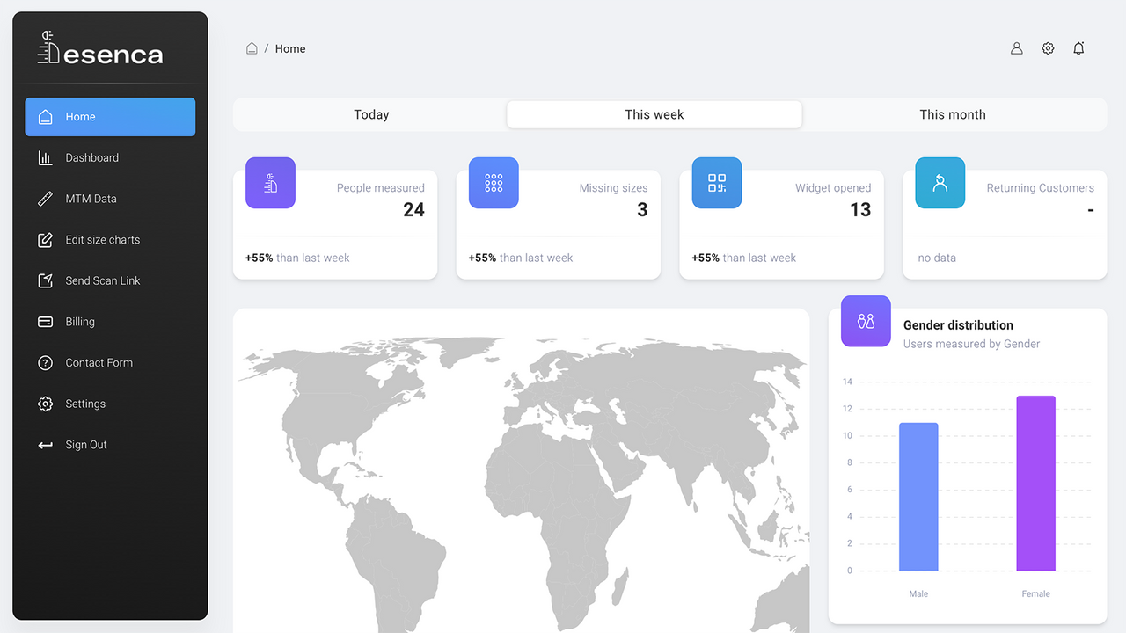Screen dimensions: 1126x633
Task: Open Settings from the sidebar
Action: [x=110, y=404]
